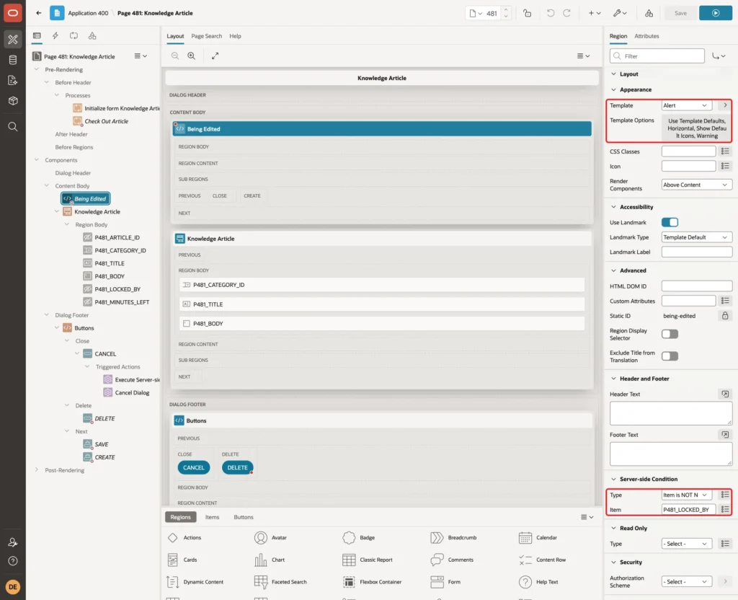Open Go to Template arrow button
Image resolution: width=738 pixels, height=600 pixels.
click(x=725, y=105)
